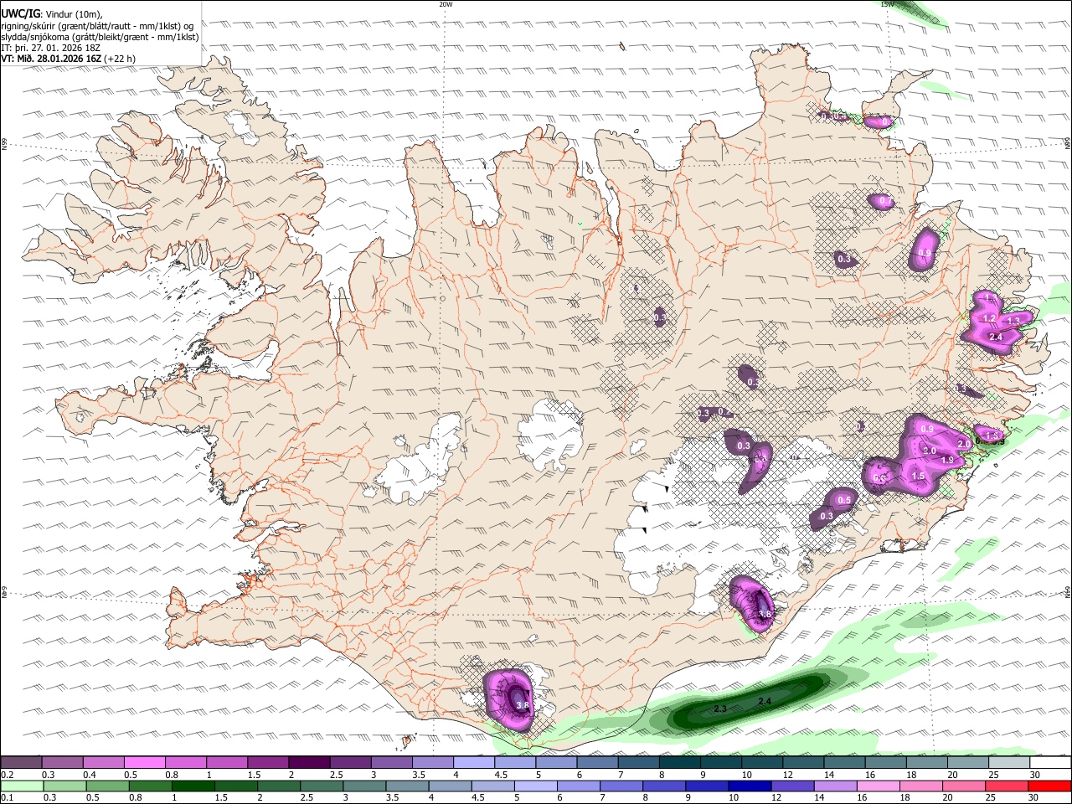This screenshot has height=804, width=1072.
Task: Click the grey-green 3 swatch in lower scale
Action: coord(364,786)
